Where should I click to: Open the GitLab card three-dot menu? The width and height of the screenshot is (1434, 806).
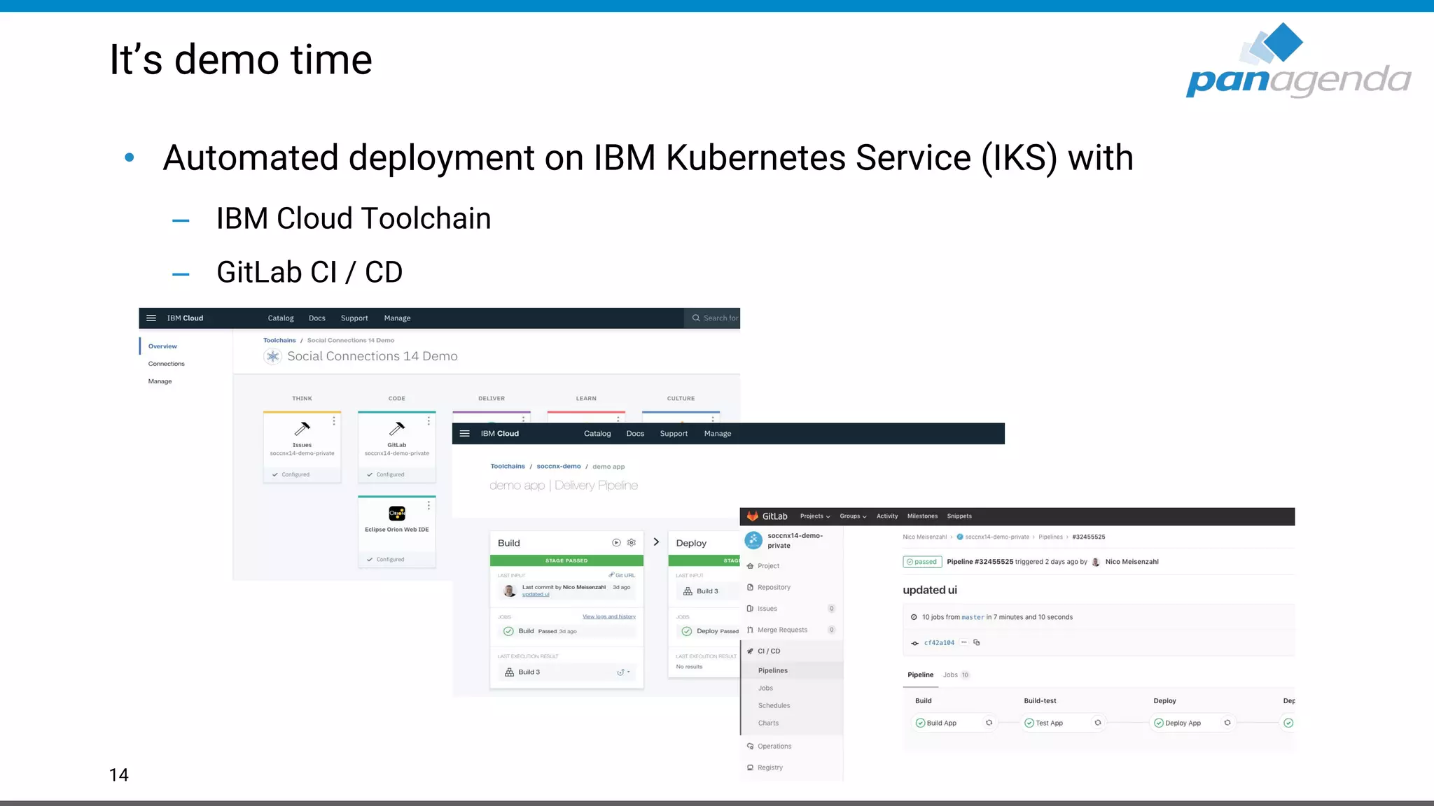pyautogui.click(x=429, y=421)
